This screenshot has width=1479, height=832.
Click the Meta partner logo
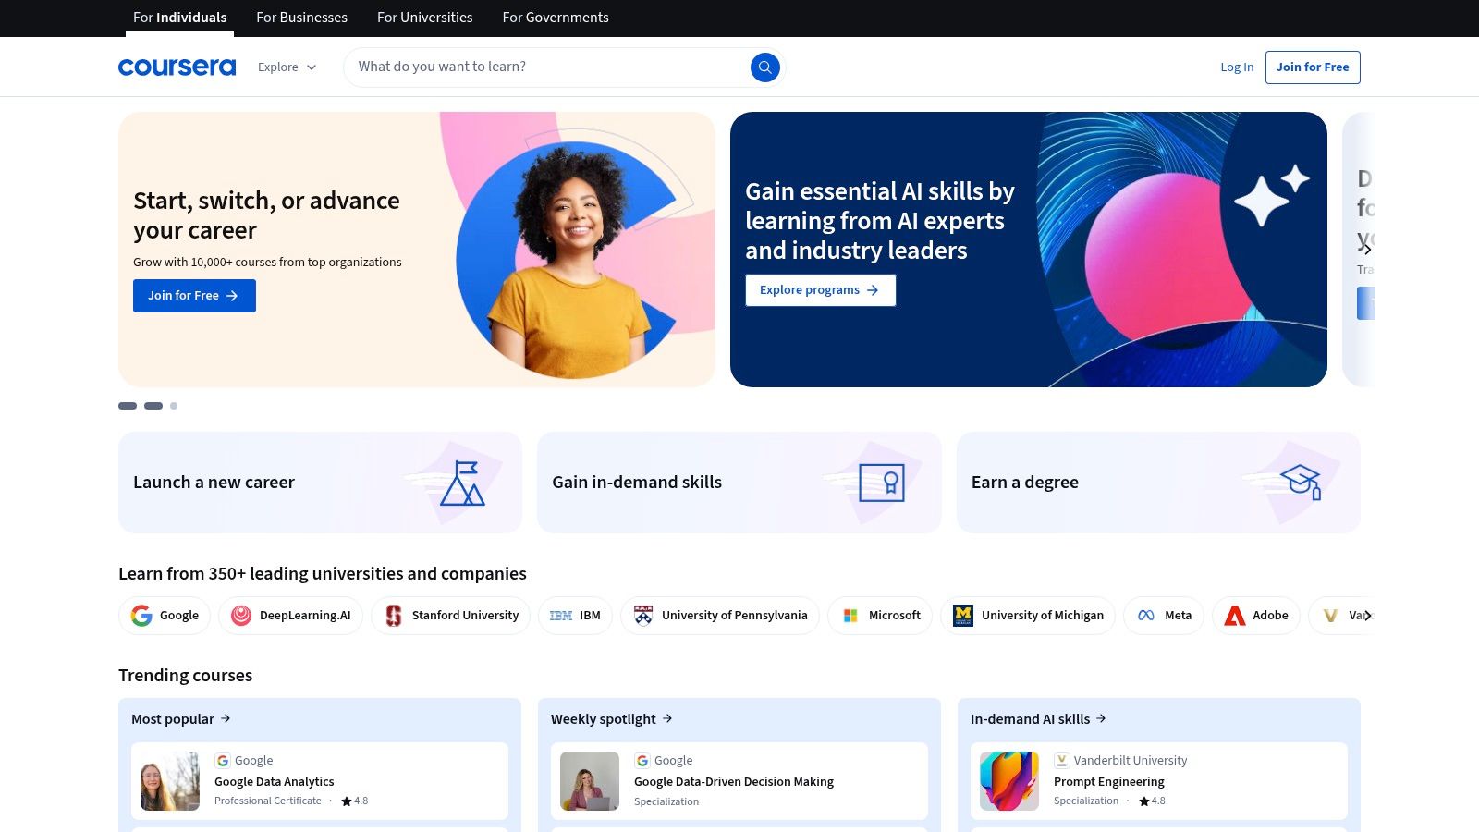[1145, 615]
